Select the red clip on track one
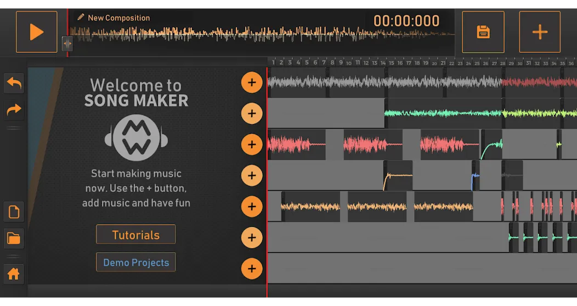This screenshot has height=306, width=577. click(x=531, y=82)
